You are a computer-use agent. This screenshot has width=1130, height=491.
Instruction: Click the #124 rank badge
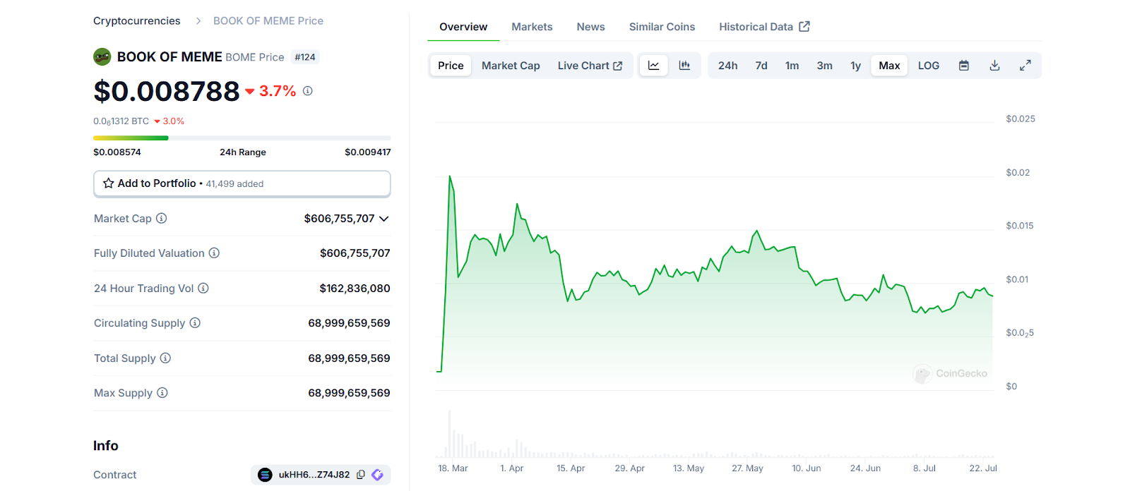coord(305,57)
